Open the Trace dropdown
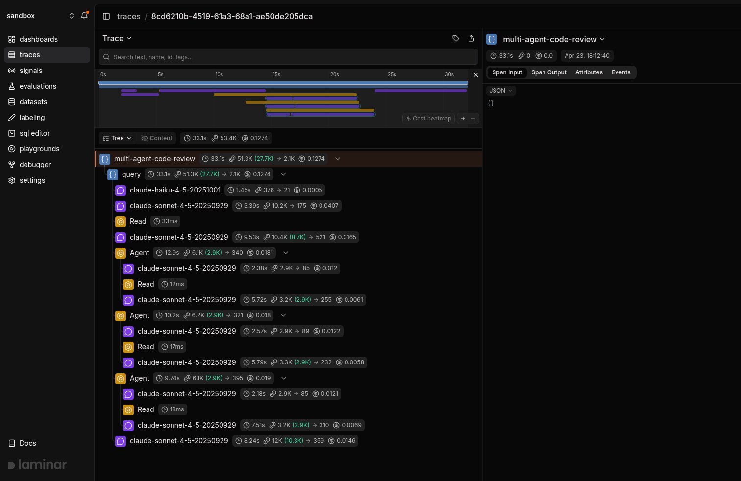 tap(117, 38)
